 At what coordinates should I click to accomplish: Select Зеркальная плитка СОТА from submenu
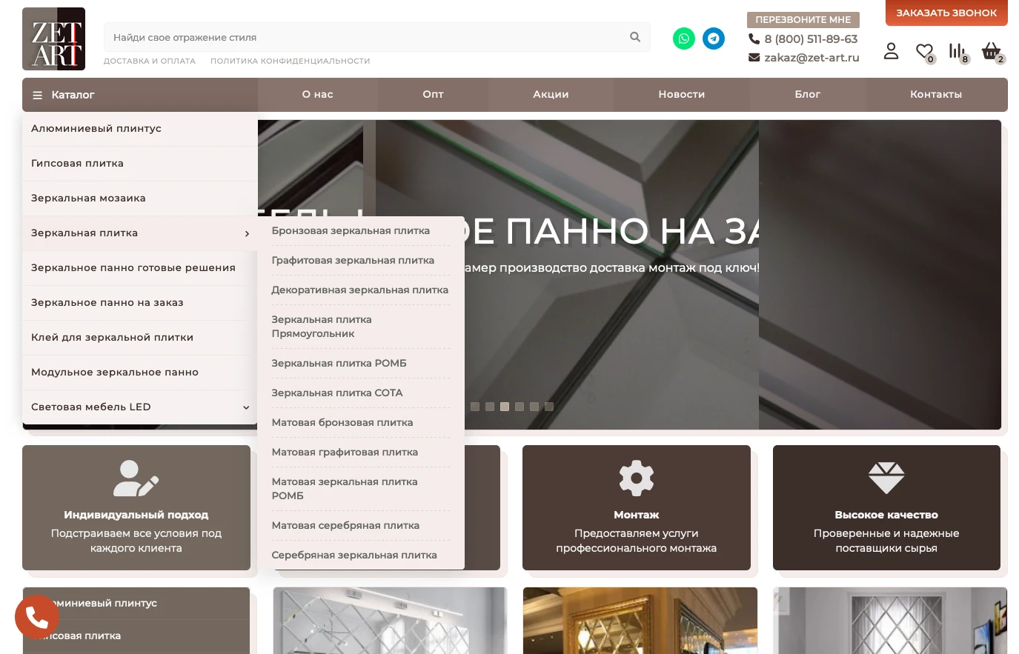337,393
